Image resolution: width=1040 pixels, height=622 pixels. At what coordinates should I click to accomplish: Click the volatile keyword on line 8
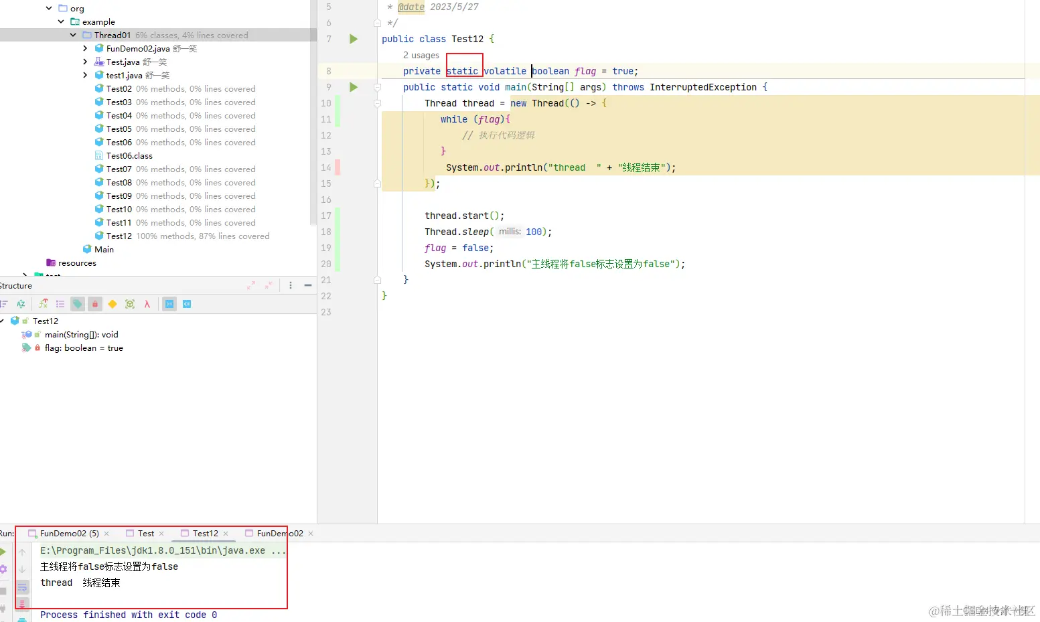[x=505, y=71]
